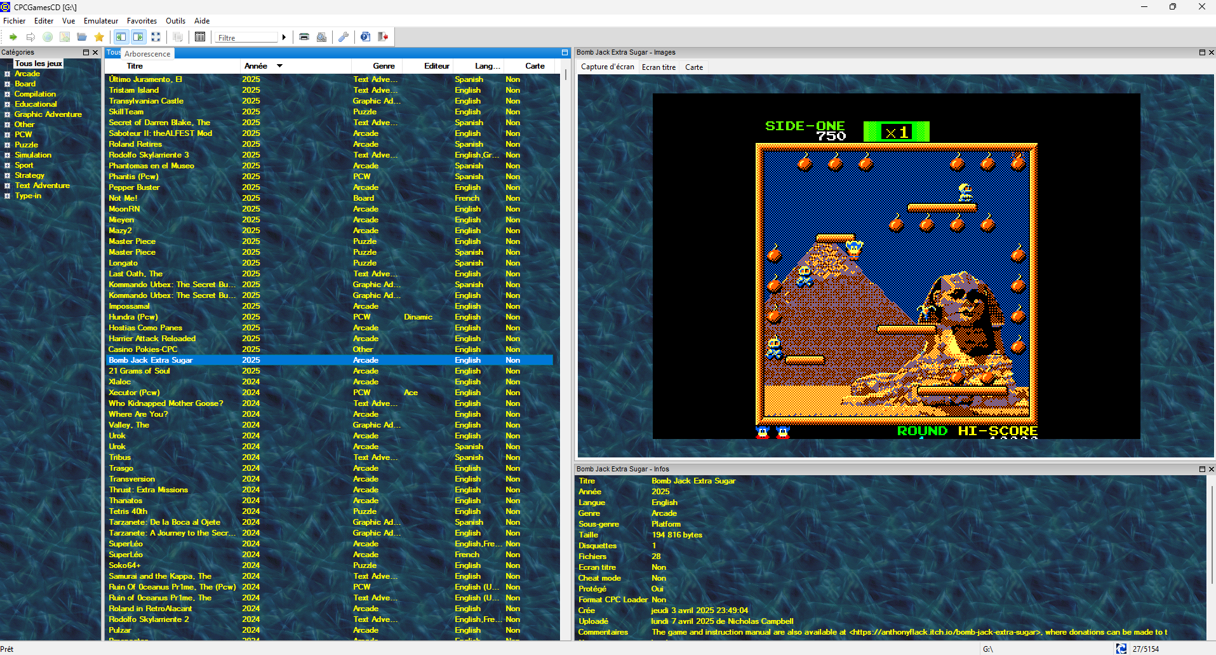Select Tous les jeux tree item
1216x655 pixels.
39,64
